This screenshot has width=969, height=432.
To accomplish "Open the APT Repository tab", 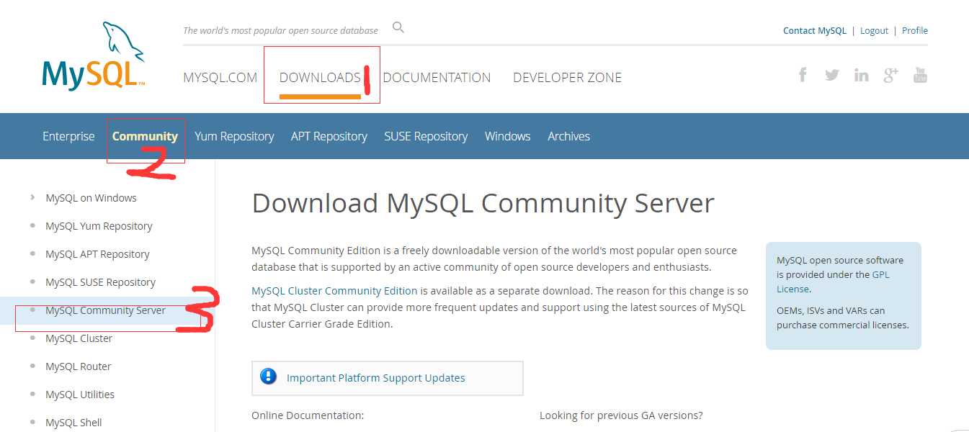I will click(329, 136).
